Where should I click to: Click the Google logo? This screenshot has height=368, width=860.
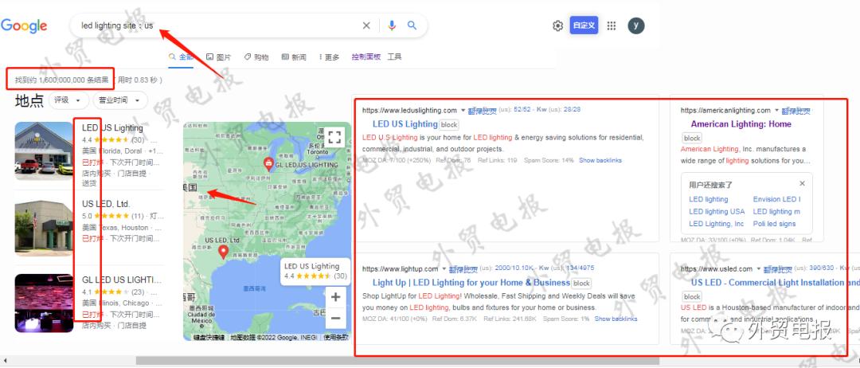coord(24,25)
